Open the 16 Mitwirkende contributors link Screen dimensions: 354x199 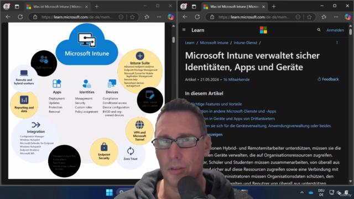(236, 80)
